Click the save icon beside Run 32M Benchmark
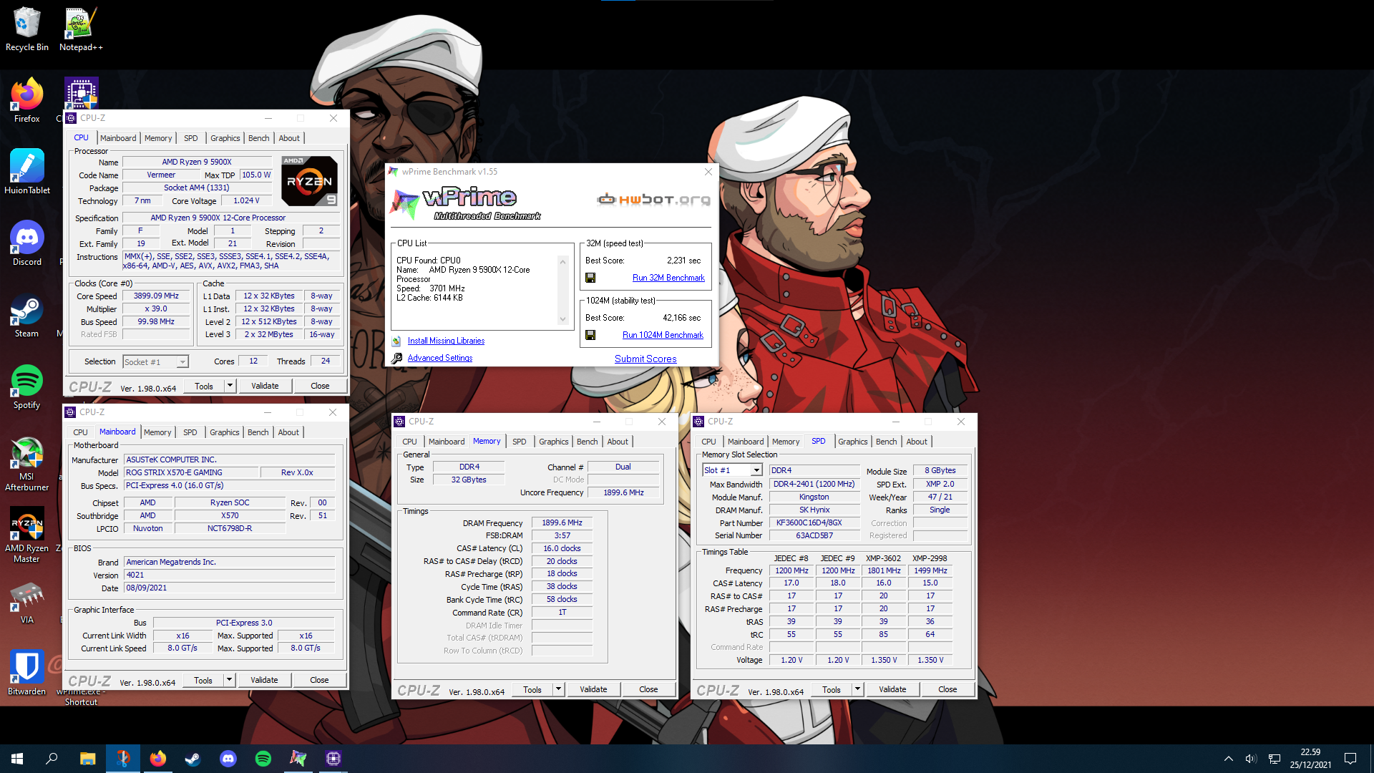Viewport: 1374px width, 773px height. coord(590,278)
